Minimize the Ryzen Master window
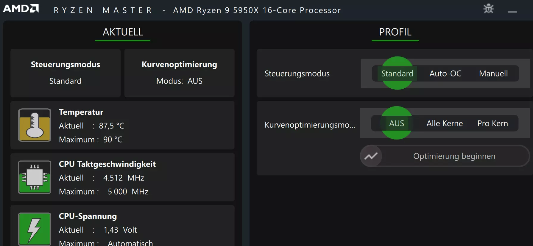 [x=512, y=12]
